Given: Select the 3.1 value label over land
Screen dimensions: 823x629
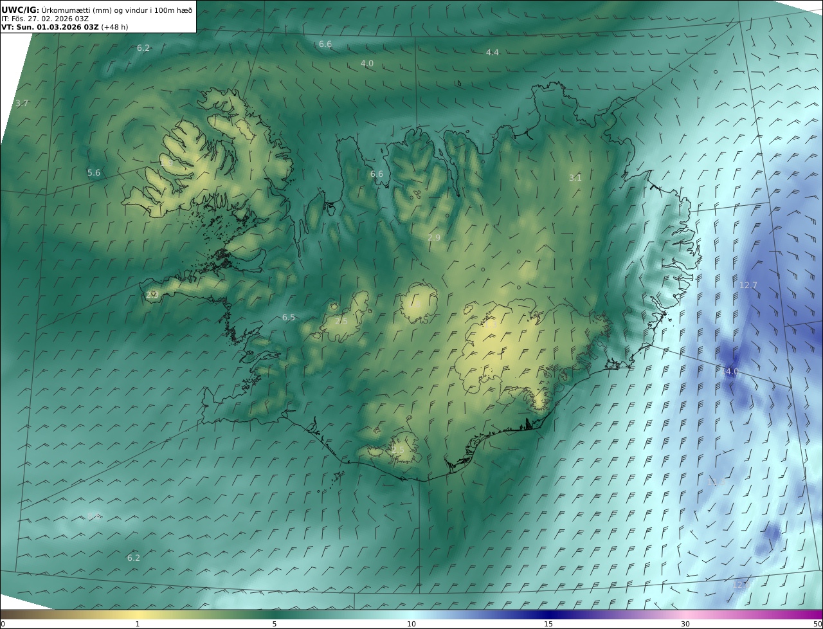Looking at the screenshot, I should [575, 178].
